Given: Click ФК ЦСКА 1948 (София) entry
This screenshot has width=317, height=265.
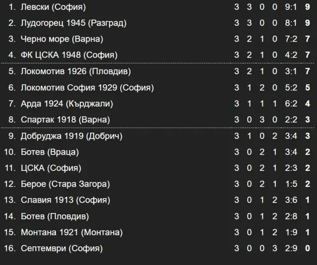Looking at the screenshot, I should (69, 55).
